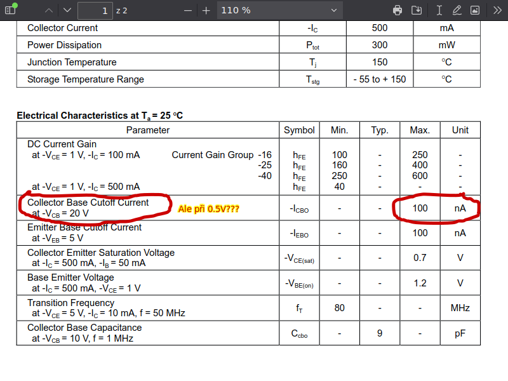508x381 pixels.
Task: Click the circled 100 Max. value
Action: coord(420,208)
